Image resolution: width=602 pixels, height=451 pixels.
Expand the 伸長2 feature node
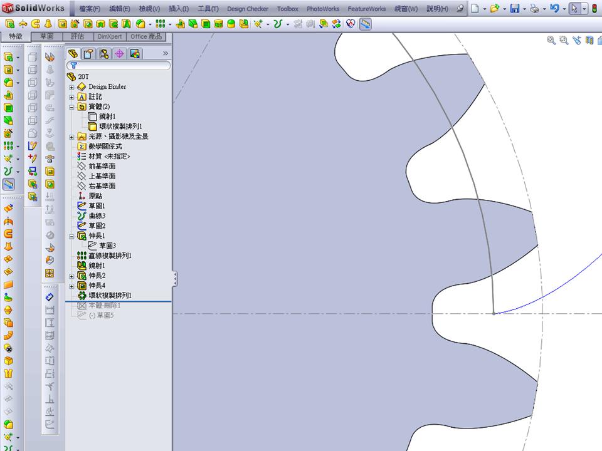pyautogui.click(x=71, y=276)
